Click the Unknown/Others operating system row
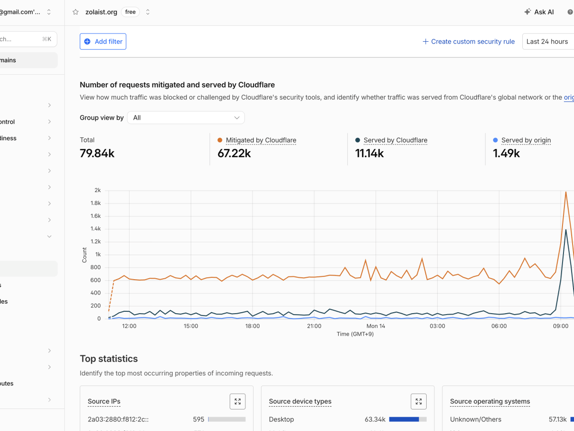574x431 pixels. pyautogui.click(x=512, y=419)
